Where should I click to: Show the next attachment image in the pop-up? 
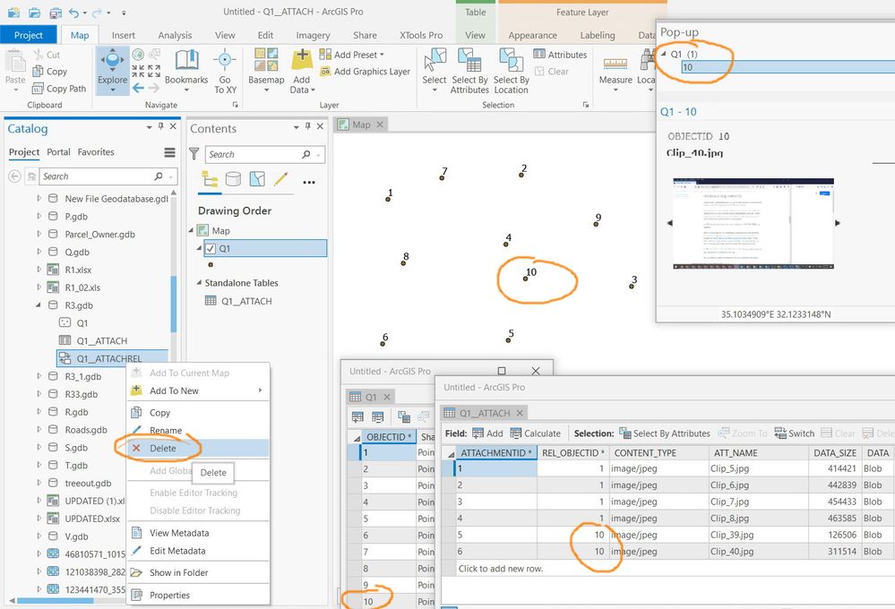coord(838,223)
